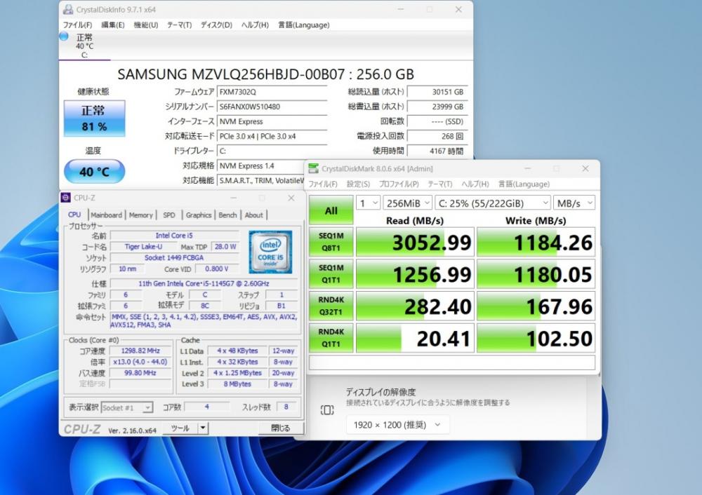Click the SAMSUNG MZVLQ256HBJD-00B07 drive title
The height and width of the screenshot is (495, 702).
coord(265,74)
